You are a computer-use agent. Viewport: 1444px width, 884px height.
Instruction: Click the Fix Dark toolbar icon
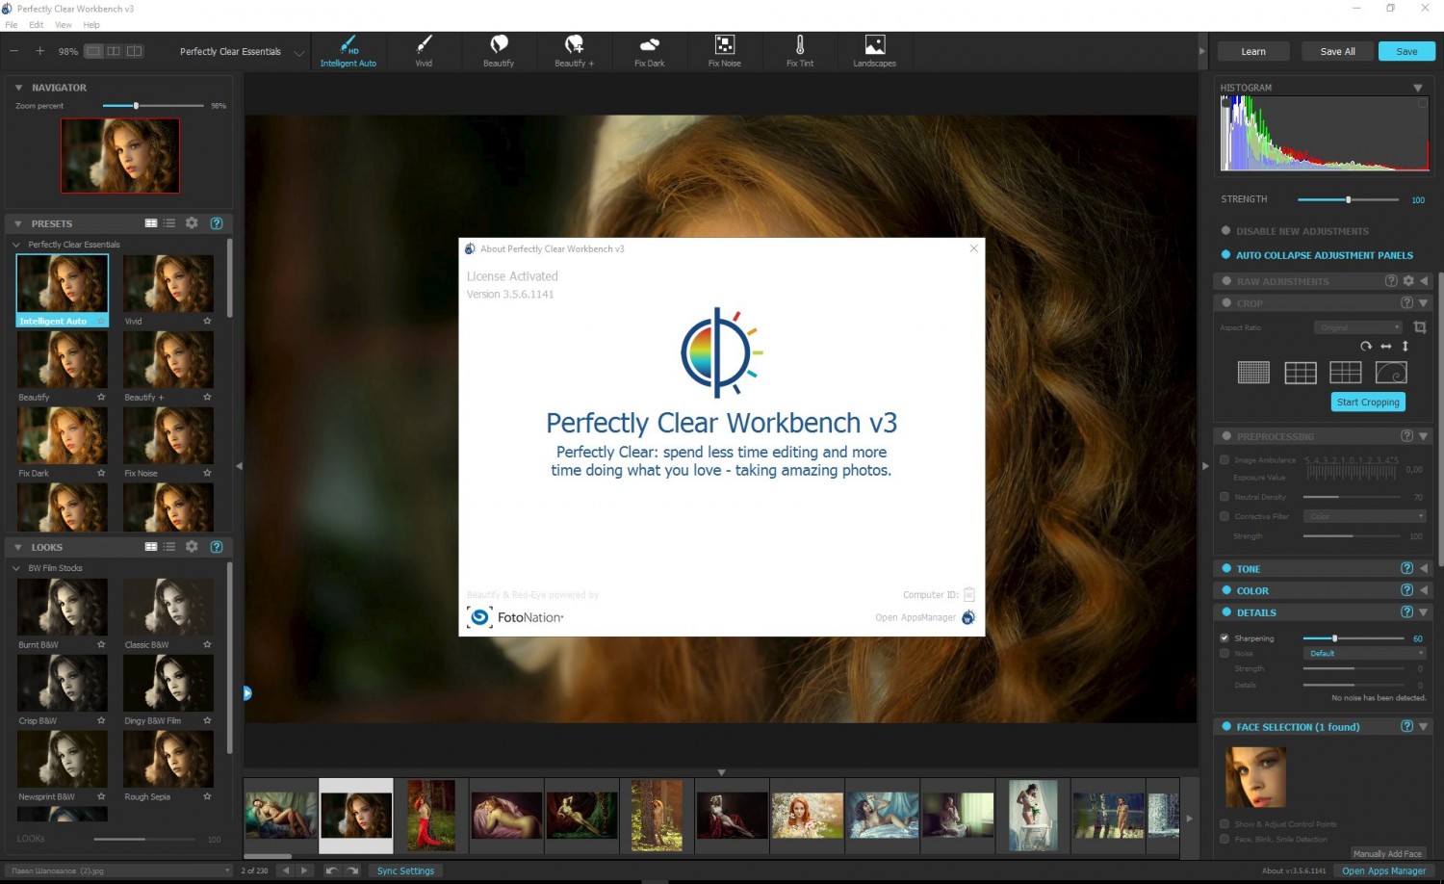tap(649, 45)
